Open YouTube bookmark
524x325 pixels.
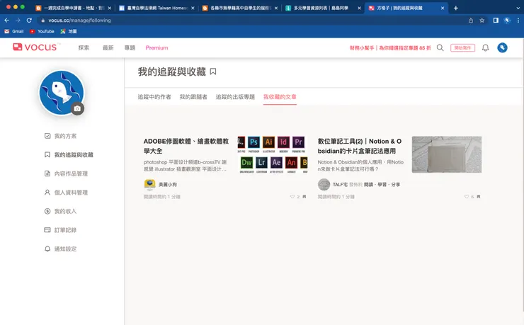42,31
